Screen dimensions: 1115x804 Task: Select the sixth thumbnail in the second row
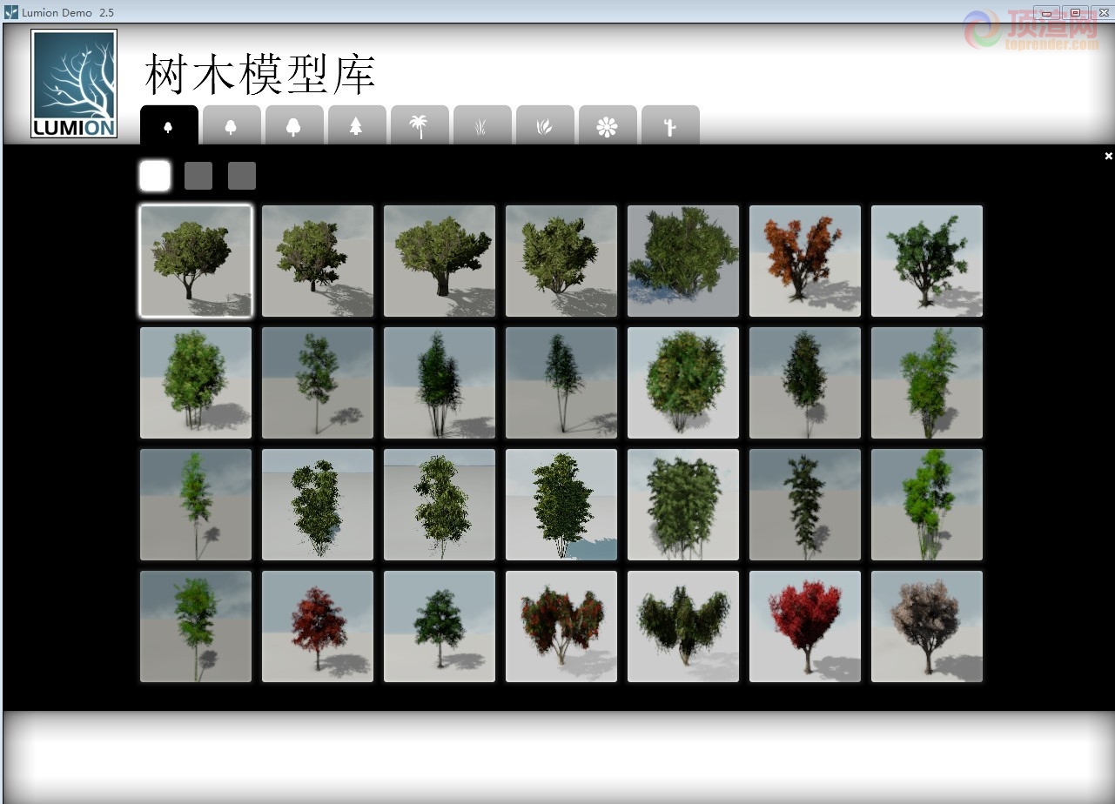pos(805,383)
